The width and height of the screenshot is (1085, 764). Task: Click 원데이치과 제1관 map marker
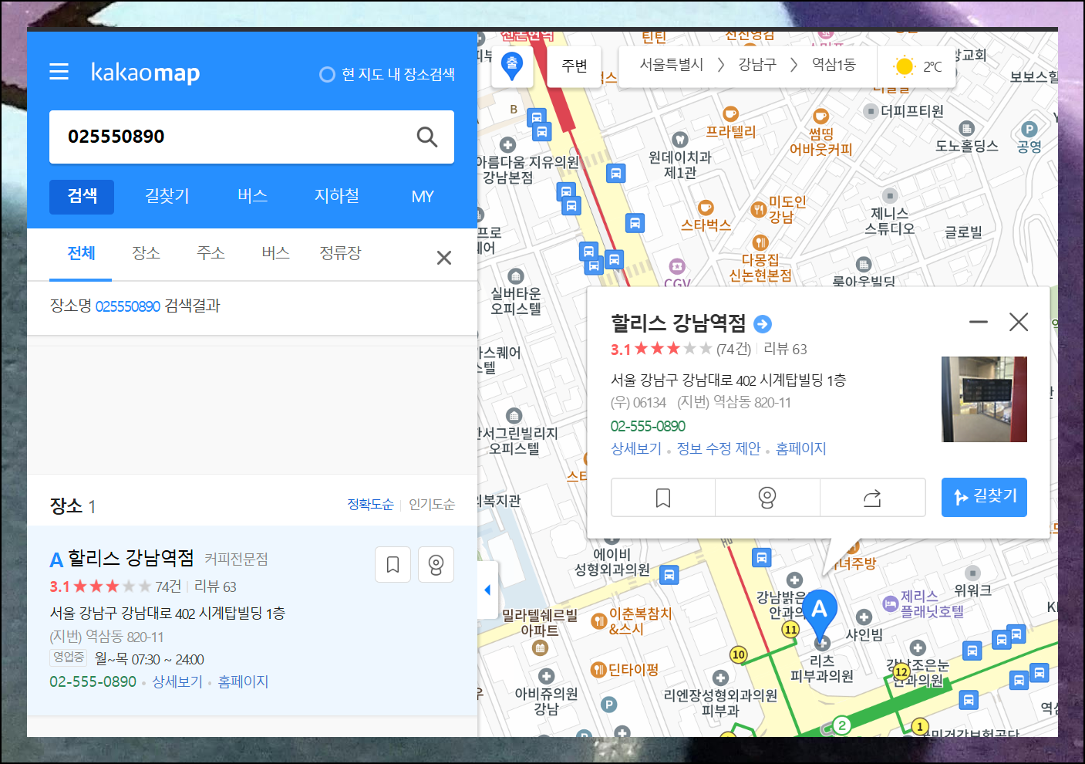(x=679, y=140)
